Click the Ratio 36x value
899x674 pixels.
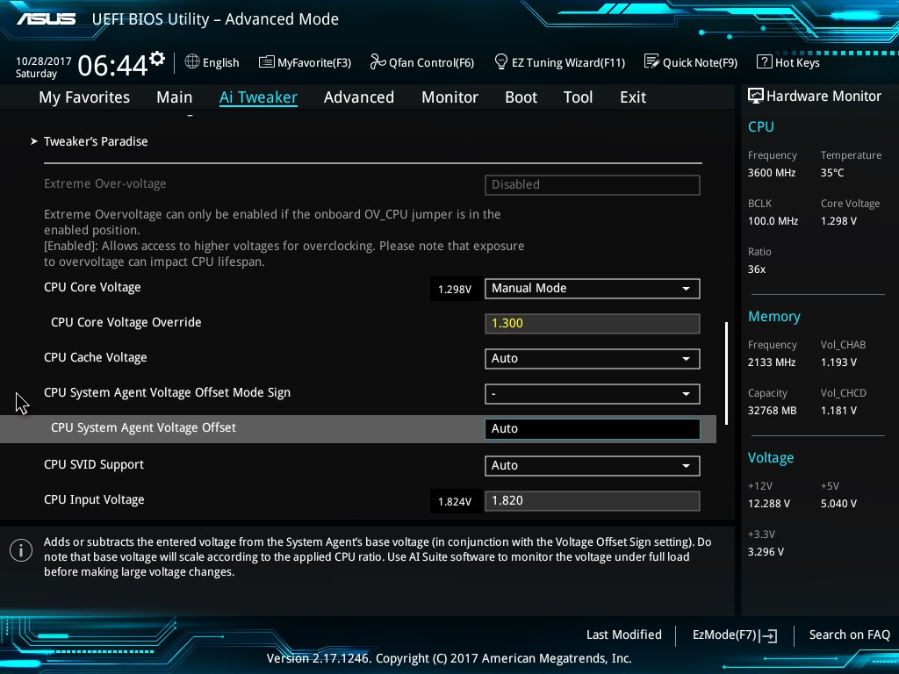(x=756, y=269)
